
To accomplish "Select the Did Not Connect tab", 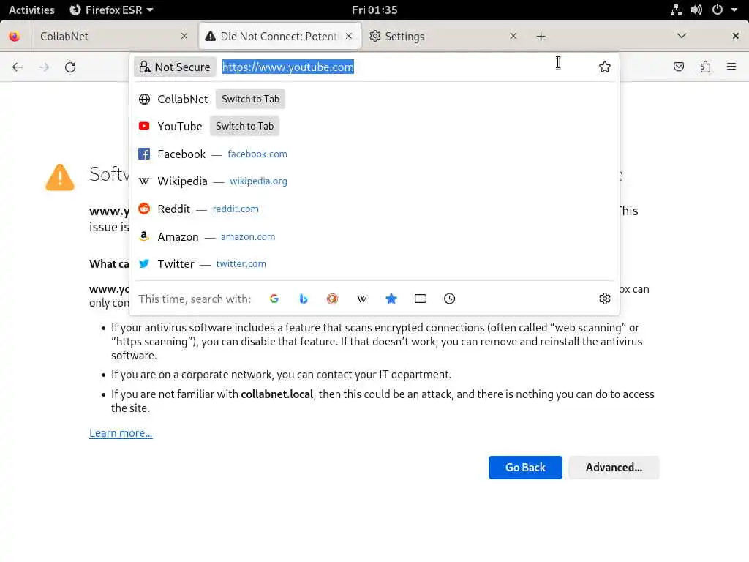I will click(x=280, y=37).
